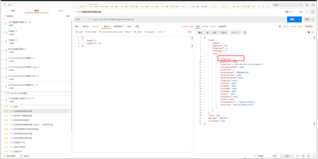Switch to the 历史 sidebar tab
The height and width of the screenshot is (159, 318).
point(13,11)
